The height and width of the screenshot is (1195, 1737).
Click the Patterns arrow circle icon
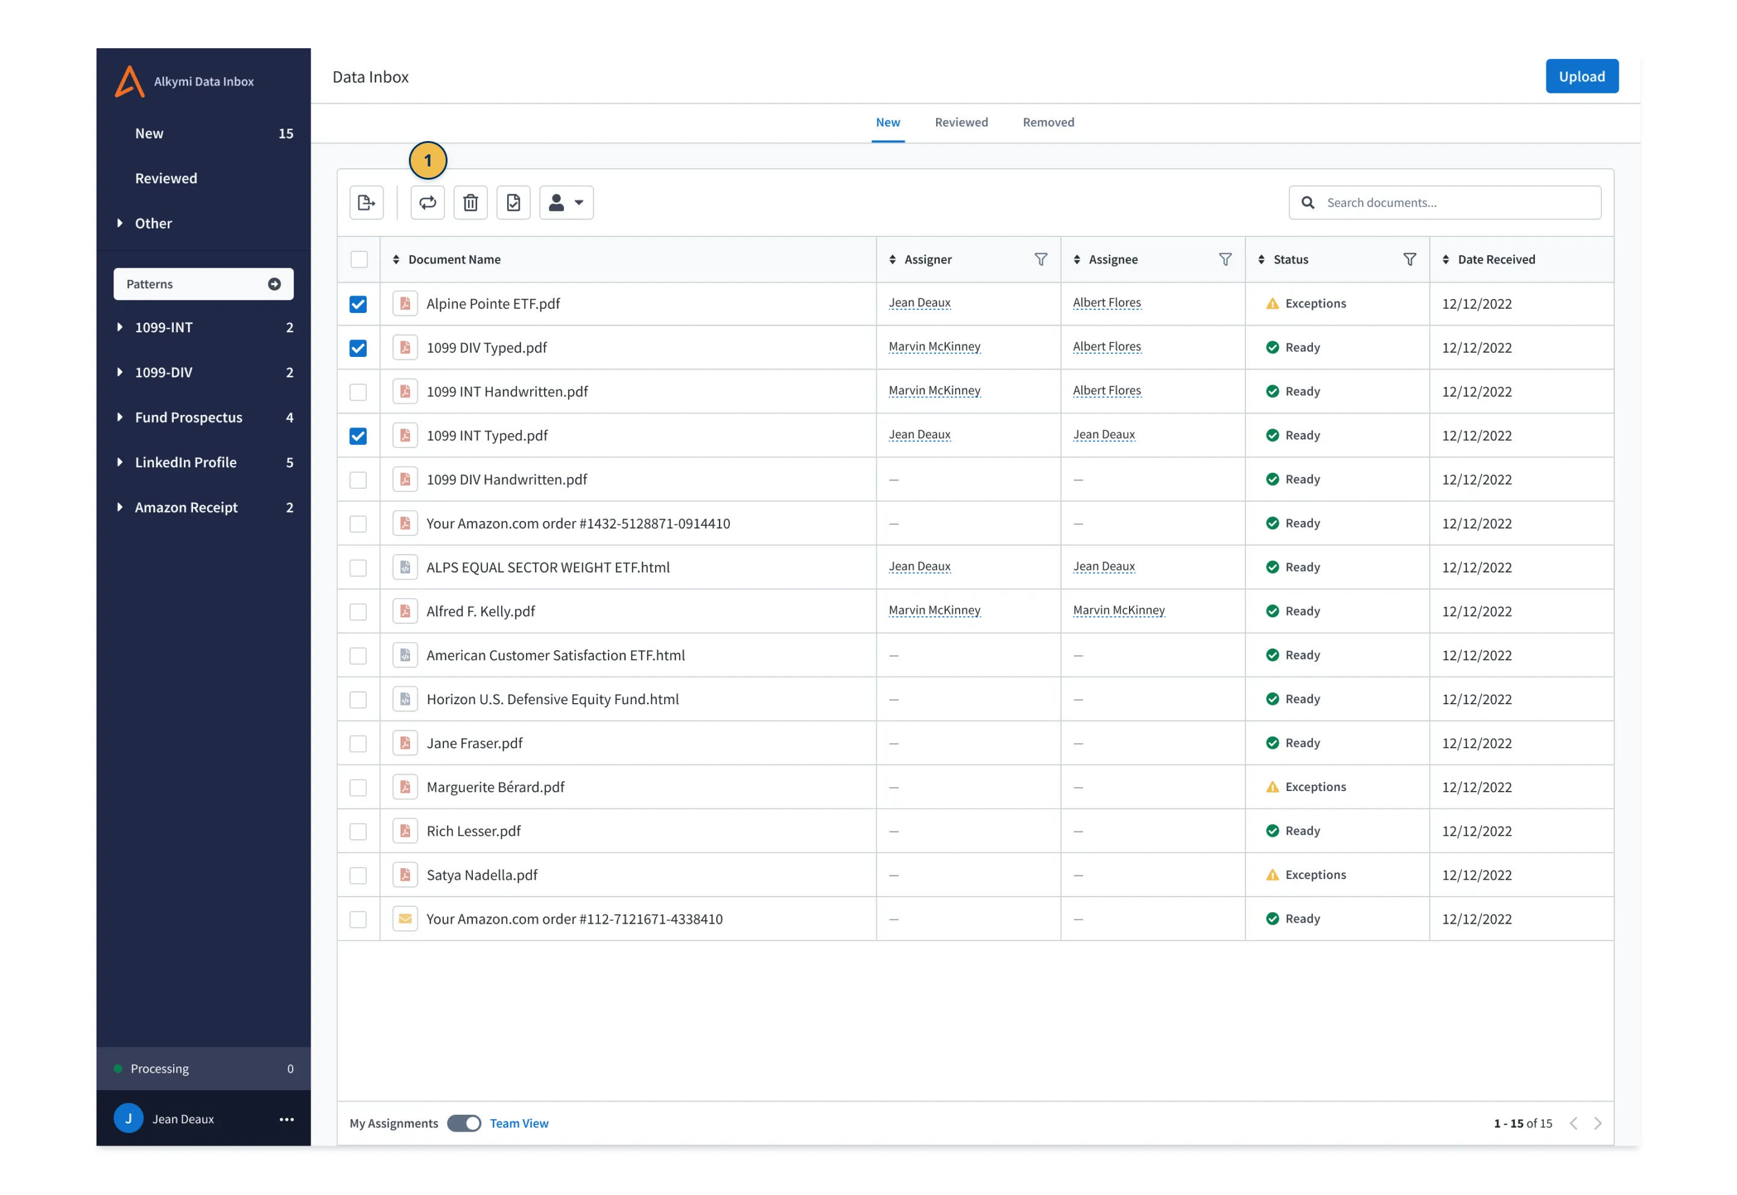pyautogui.click(x=274, y=284)
